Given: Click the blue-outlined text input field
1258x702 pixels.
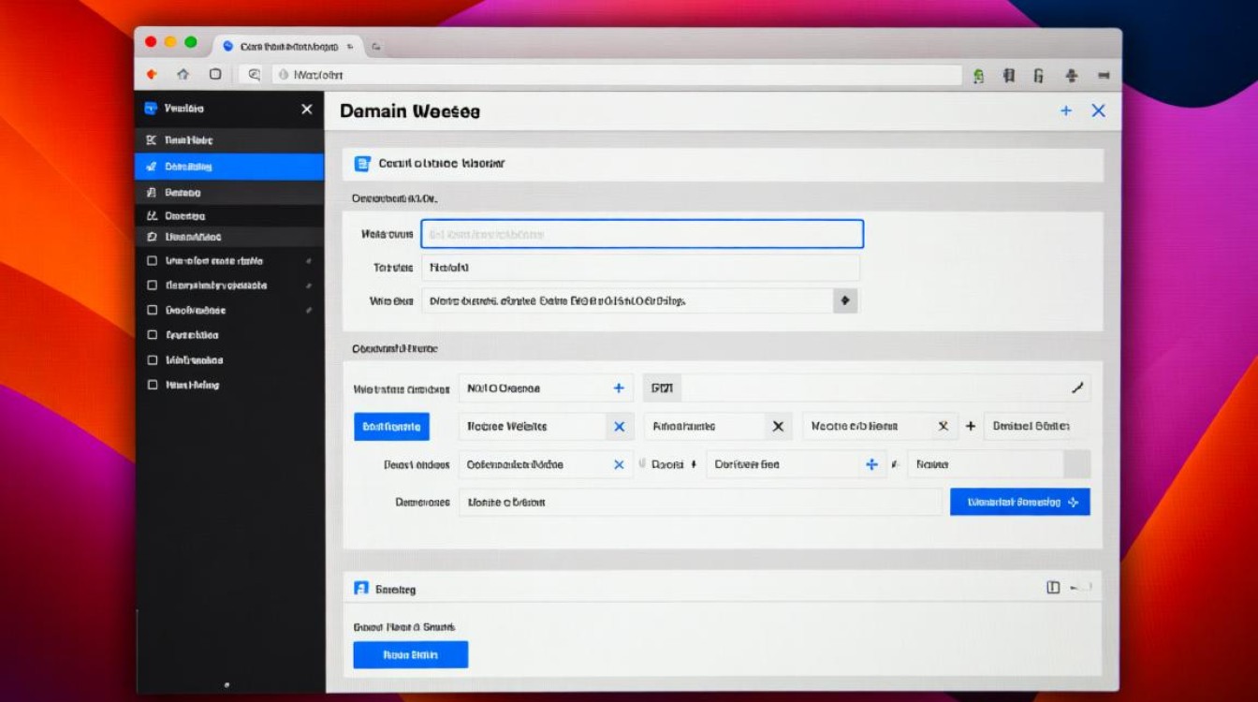Looking at the screenshot, I should pos(642,234).
